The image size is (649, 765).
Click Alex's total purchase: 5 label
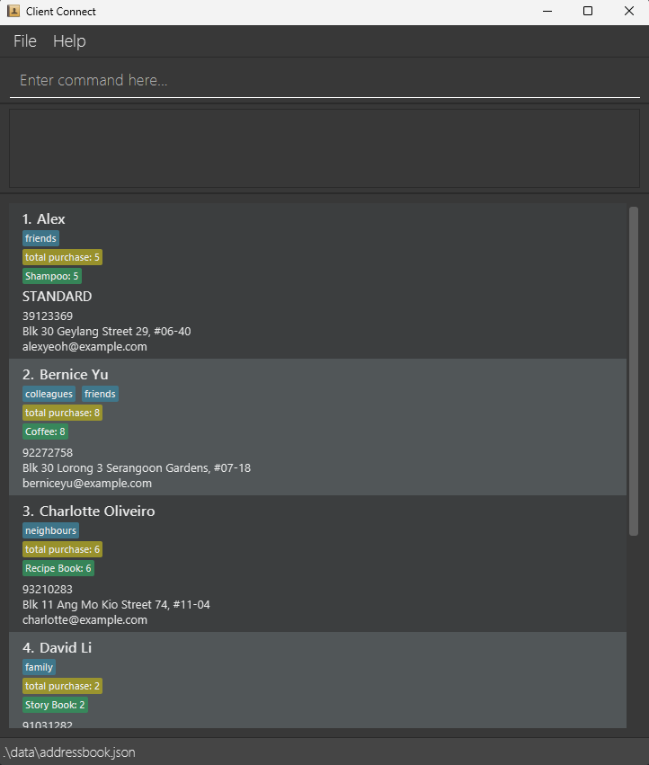click(62, 257)
